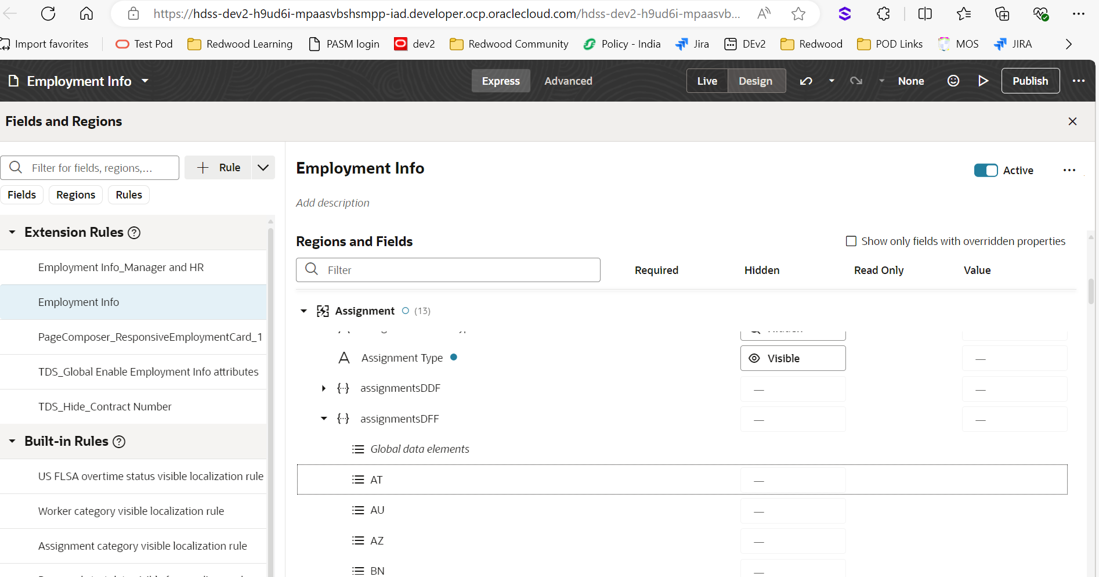The height and width of the screenshot is (577, 1099).
Task: Open the feedback smiley face icon
Action: pyautogui.click(x=953, y=81)
